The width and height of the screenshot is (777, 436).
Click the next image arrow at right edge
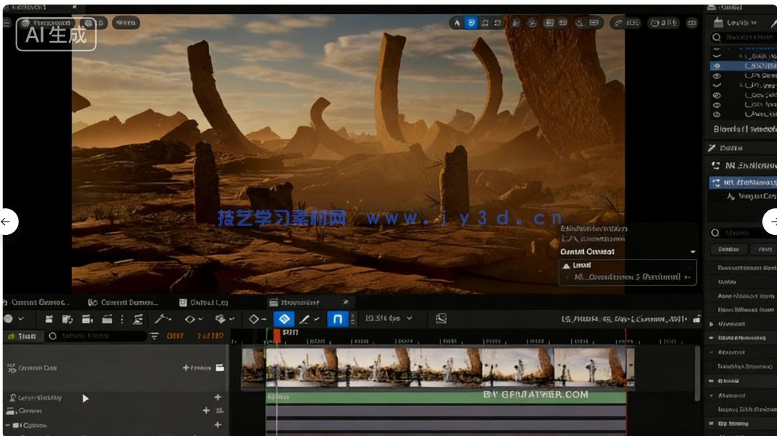770,222
